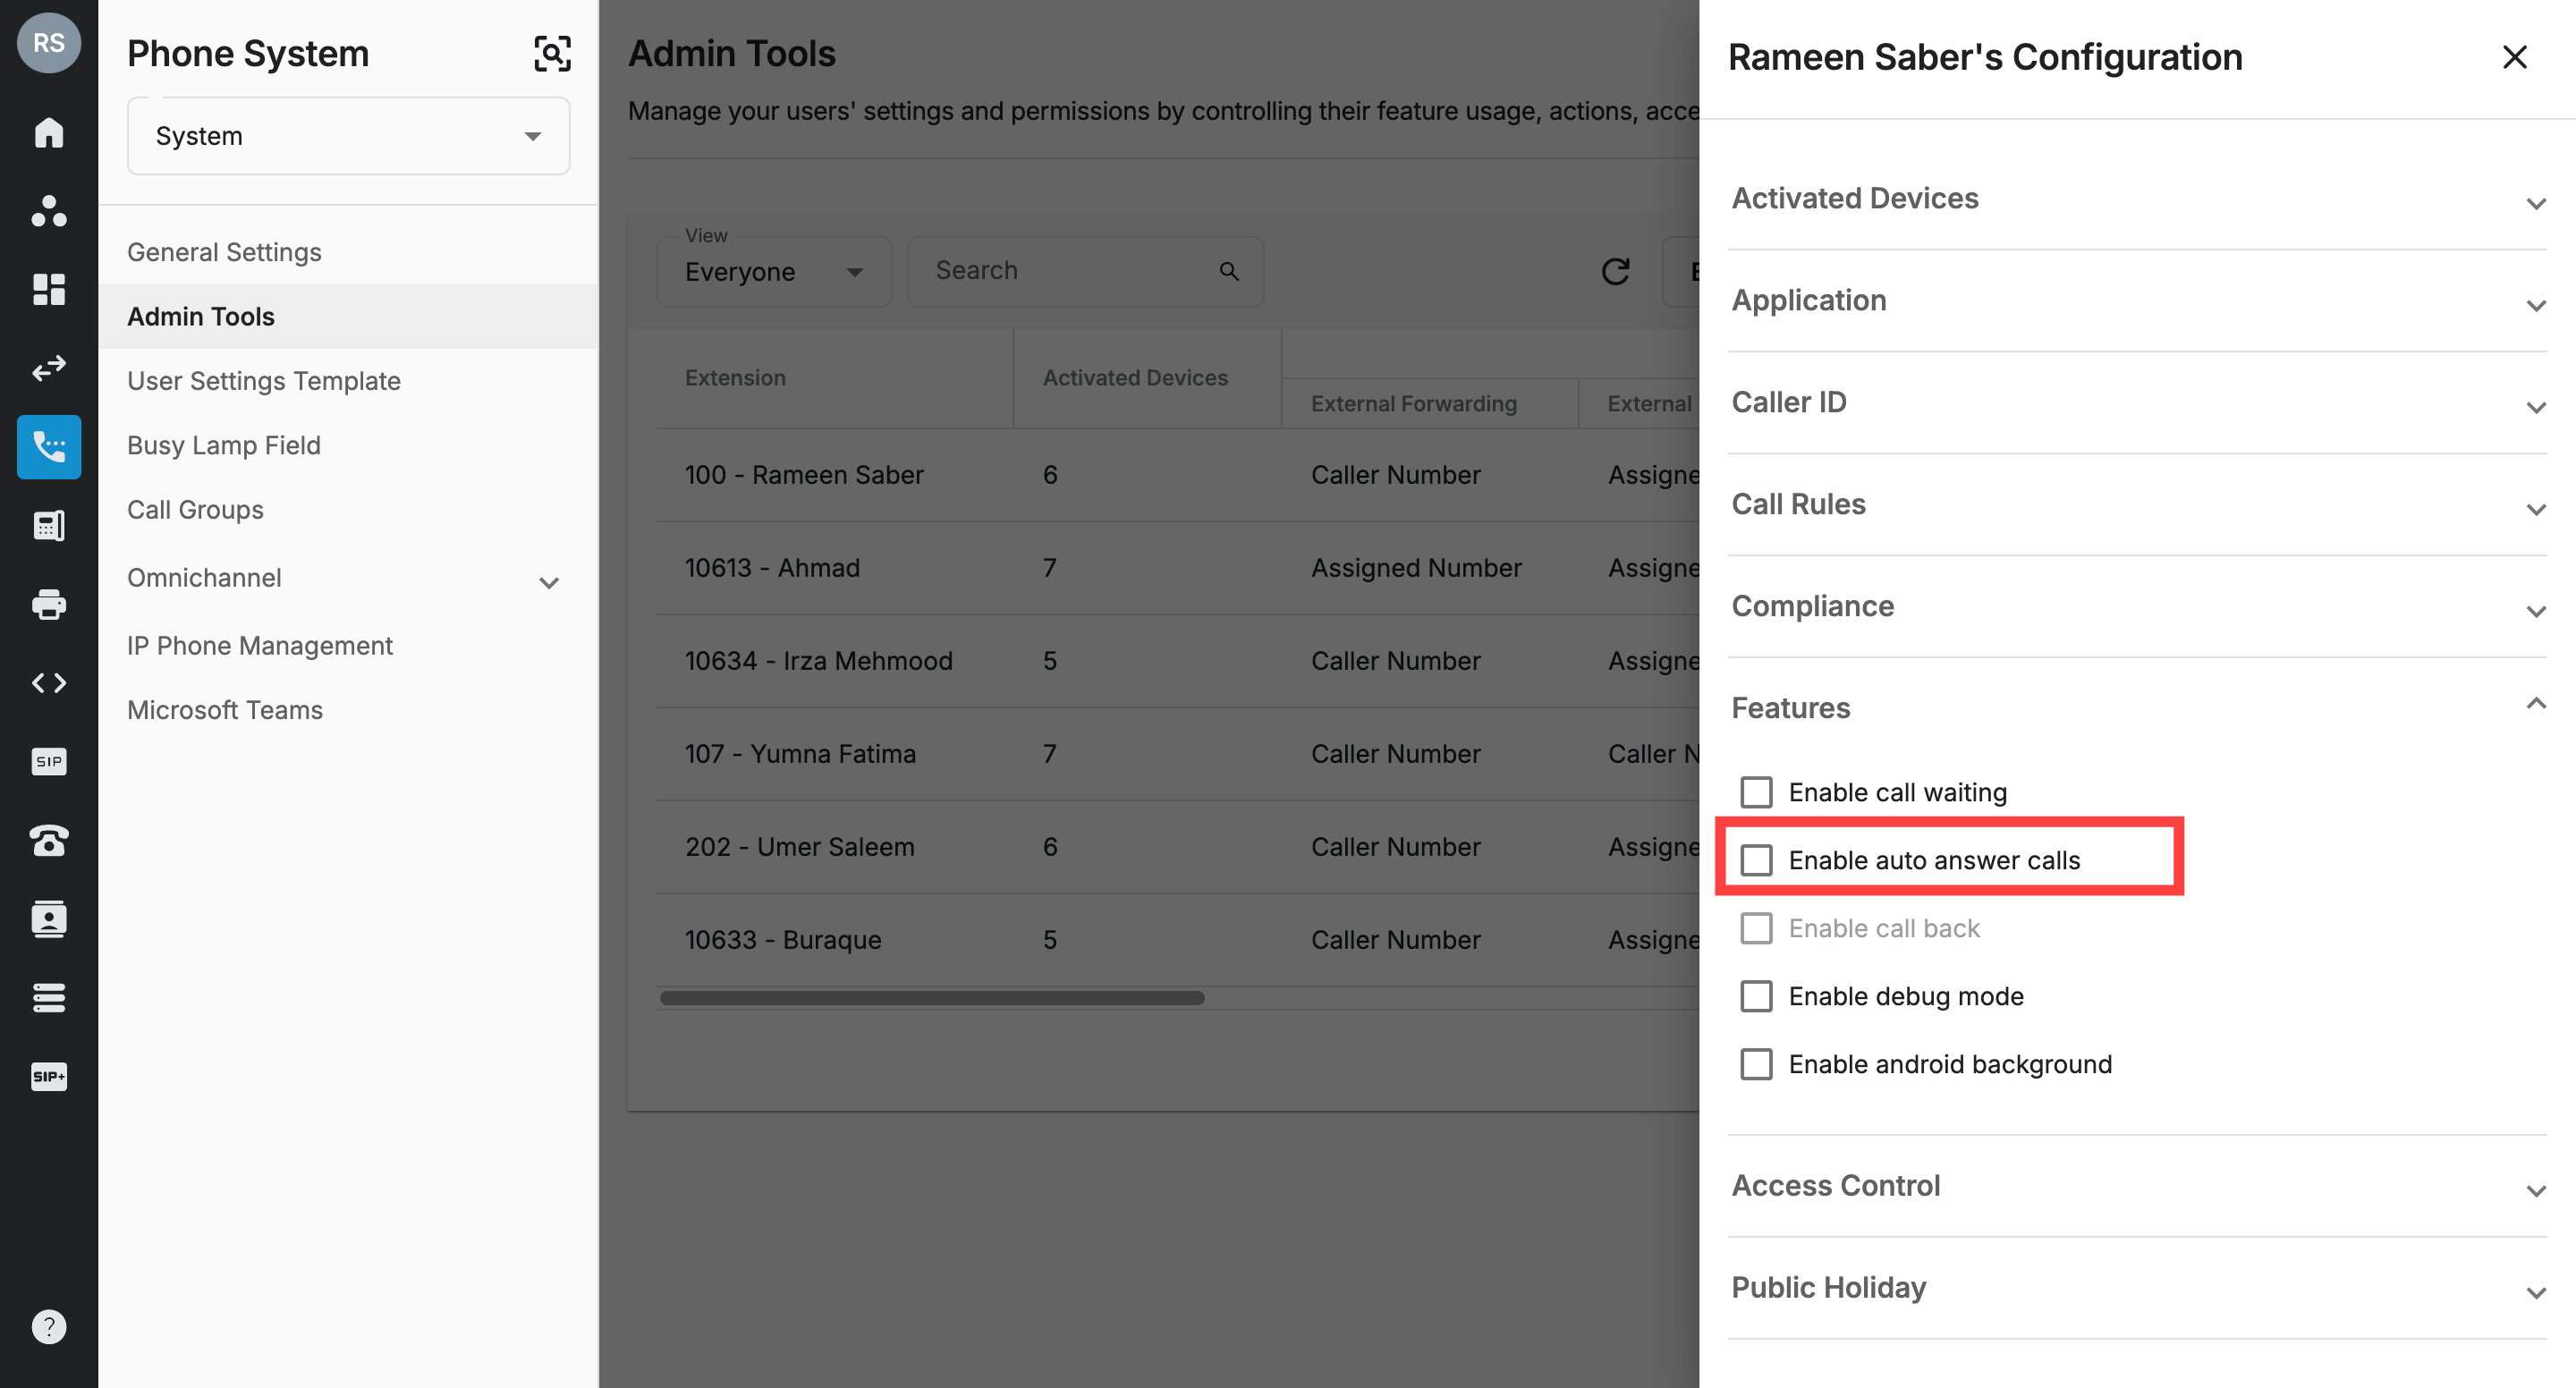Image resolution: width=2576 pixels, height=1388 pixels.
Task: Select row 10634 - Irza Mehmood
Action: tap(1177, 661)
